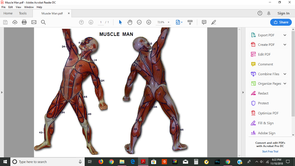295x166 pixels.
Task: Open the View menu
Action: (18, 7)
